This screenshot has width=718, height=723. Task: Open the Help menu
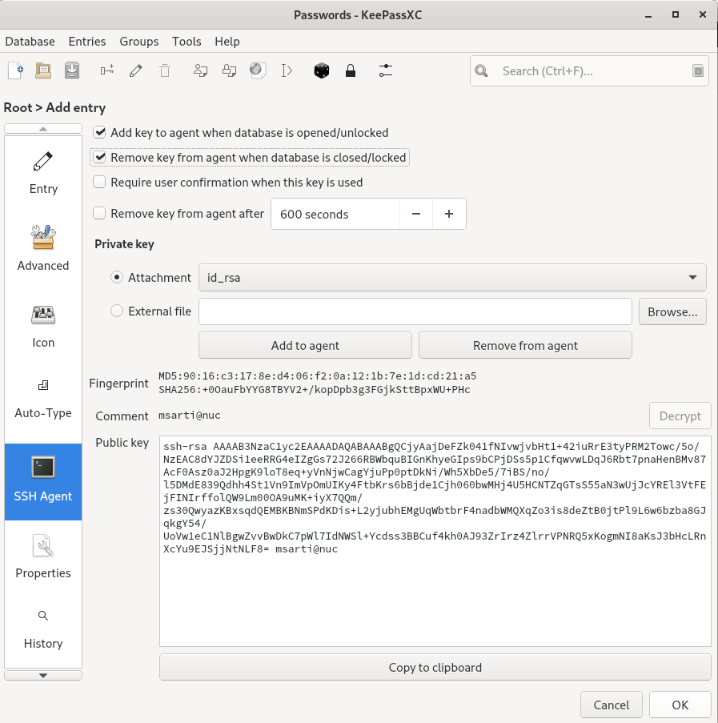tap(227, 42)
